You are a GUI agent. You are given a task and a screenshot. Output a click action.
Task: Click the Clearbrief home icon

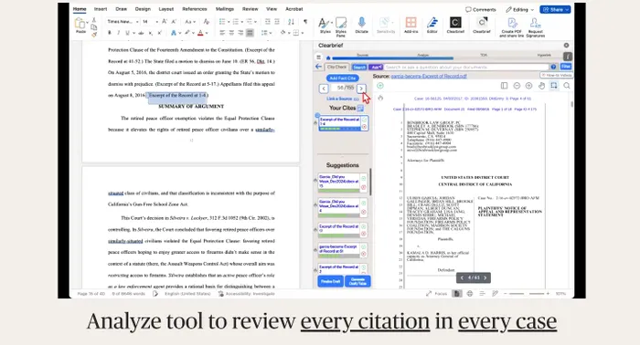(x=328, y=57)
